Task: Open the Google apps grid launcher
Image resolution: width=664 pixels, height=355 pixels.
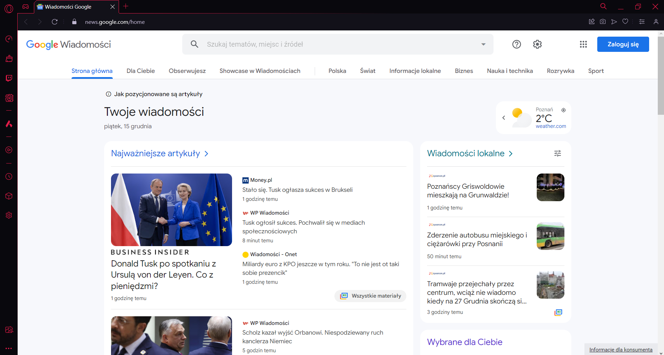Action: click(x=583, y=44)
